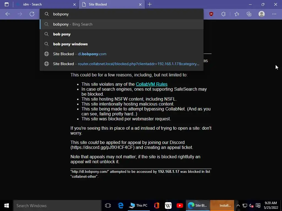Open the user profile avatar
Viewport: 282px width, 211px height.
262,14
